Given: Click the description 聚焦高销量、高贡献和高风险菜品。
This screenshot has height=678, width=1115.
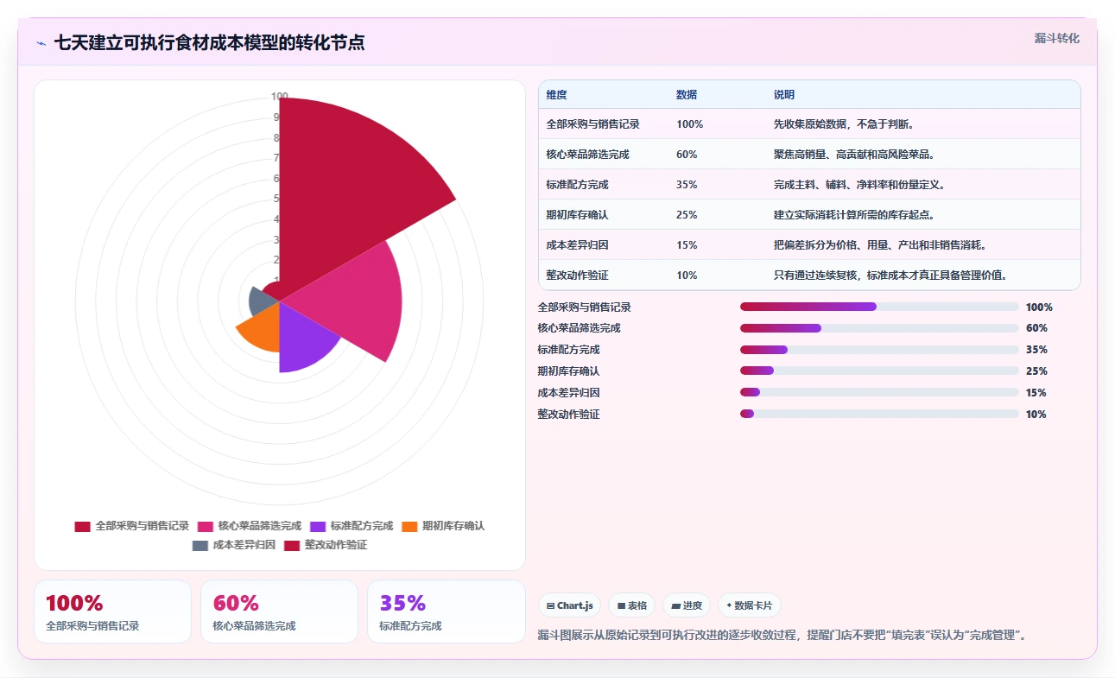Looking at the screenshot, I should pyautogui.click(x=854, y=155).
